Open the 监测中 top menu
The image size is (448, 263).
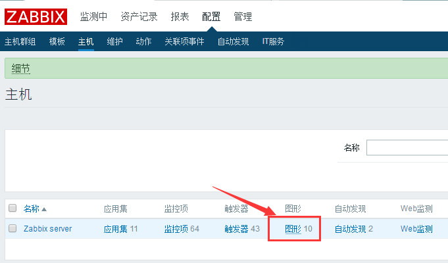coord(93,16)
